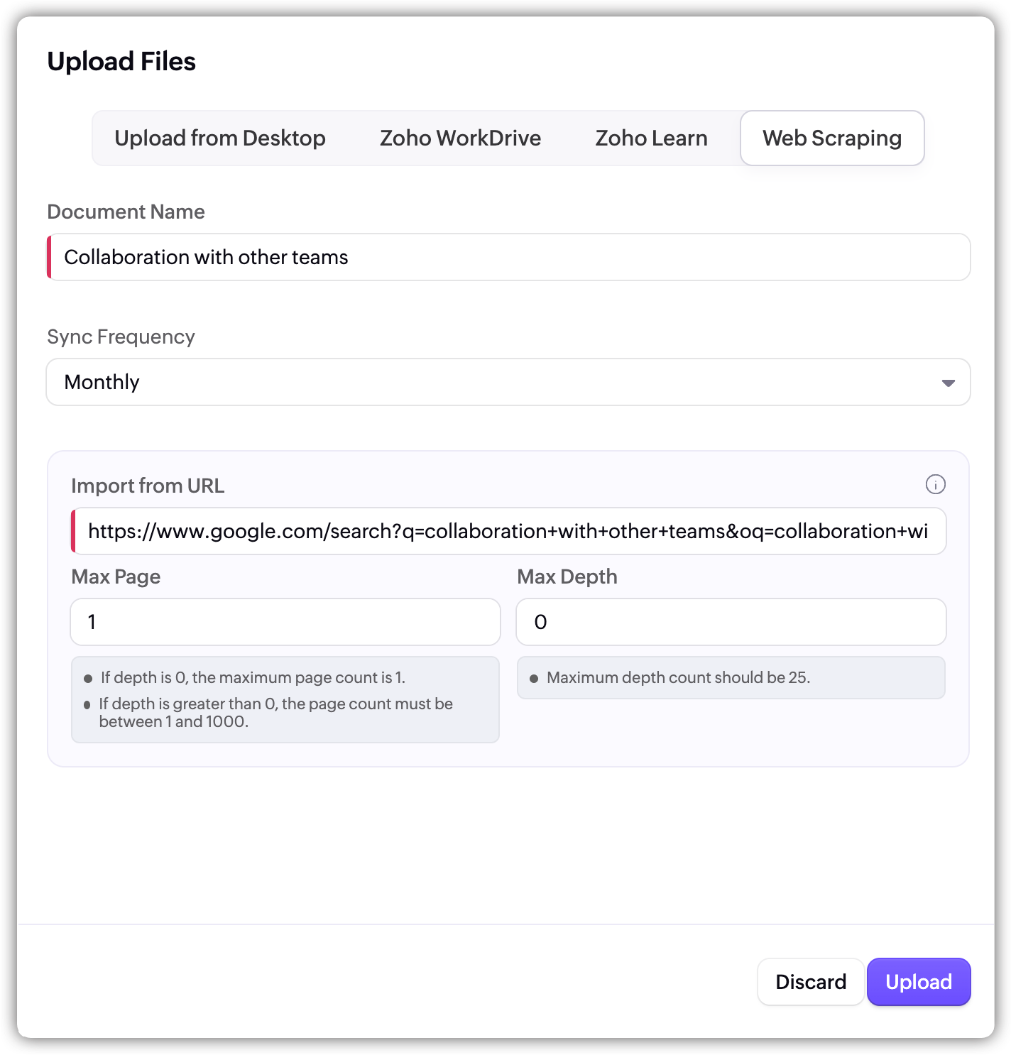Click the Import from URL label
1011x1055 pixels.
coord(148,486)
